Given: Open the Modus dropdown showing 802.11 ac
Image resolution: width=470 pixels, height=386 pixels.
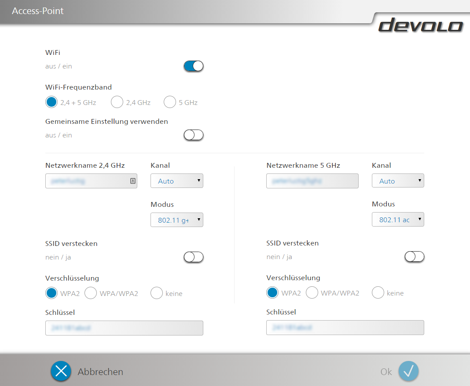Looking at the screenshot, I should 398,220.
